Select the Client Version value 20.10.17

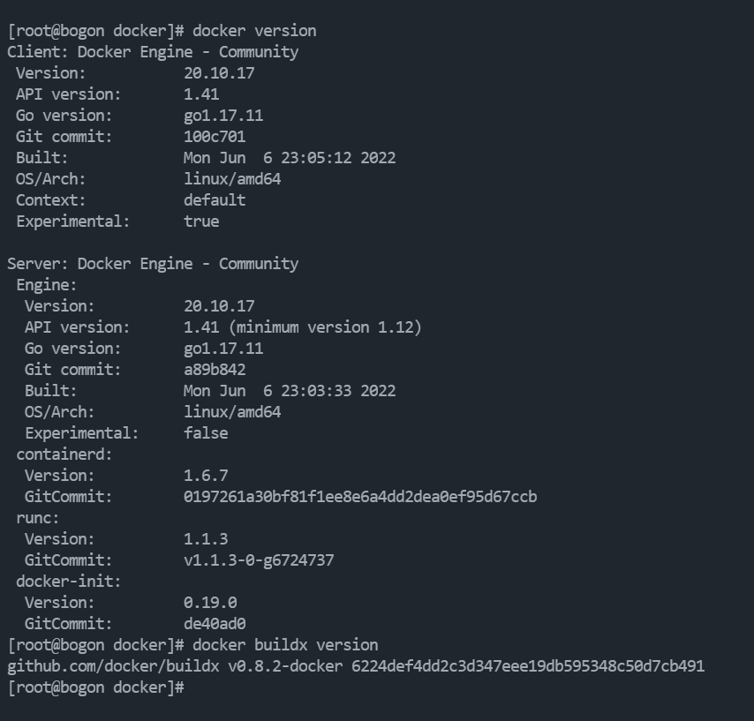pos(219,73)
